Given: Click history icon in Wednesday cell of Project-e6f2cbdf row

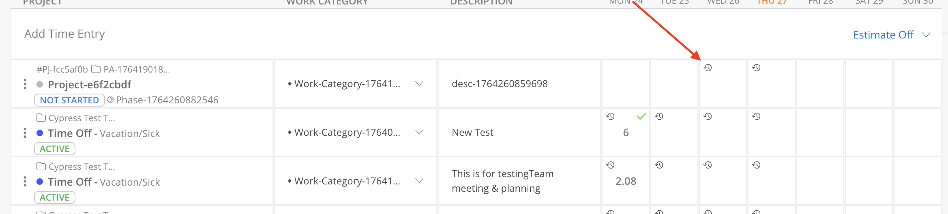Looking at the screenshot, I should pyautogui.click(x=708, y=68).
